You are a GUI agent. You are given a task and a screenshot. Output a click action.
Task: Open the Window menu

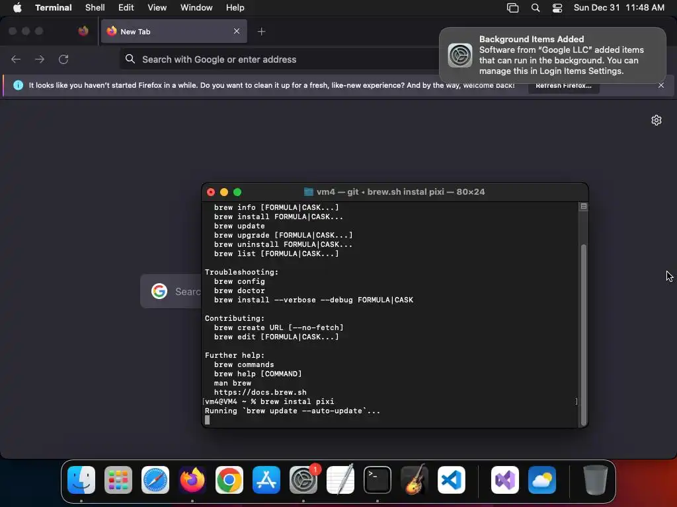pos(196,7)
